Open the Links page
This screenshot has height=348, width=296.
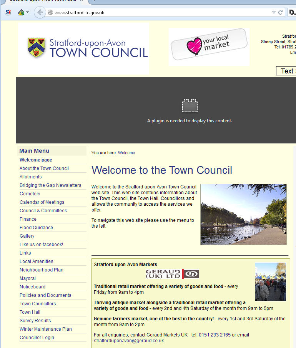click(x=25, y=253)
